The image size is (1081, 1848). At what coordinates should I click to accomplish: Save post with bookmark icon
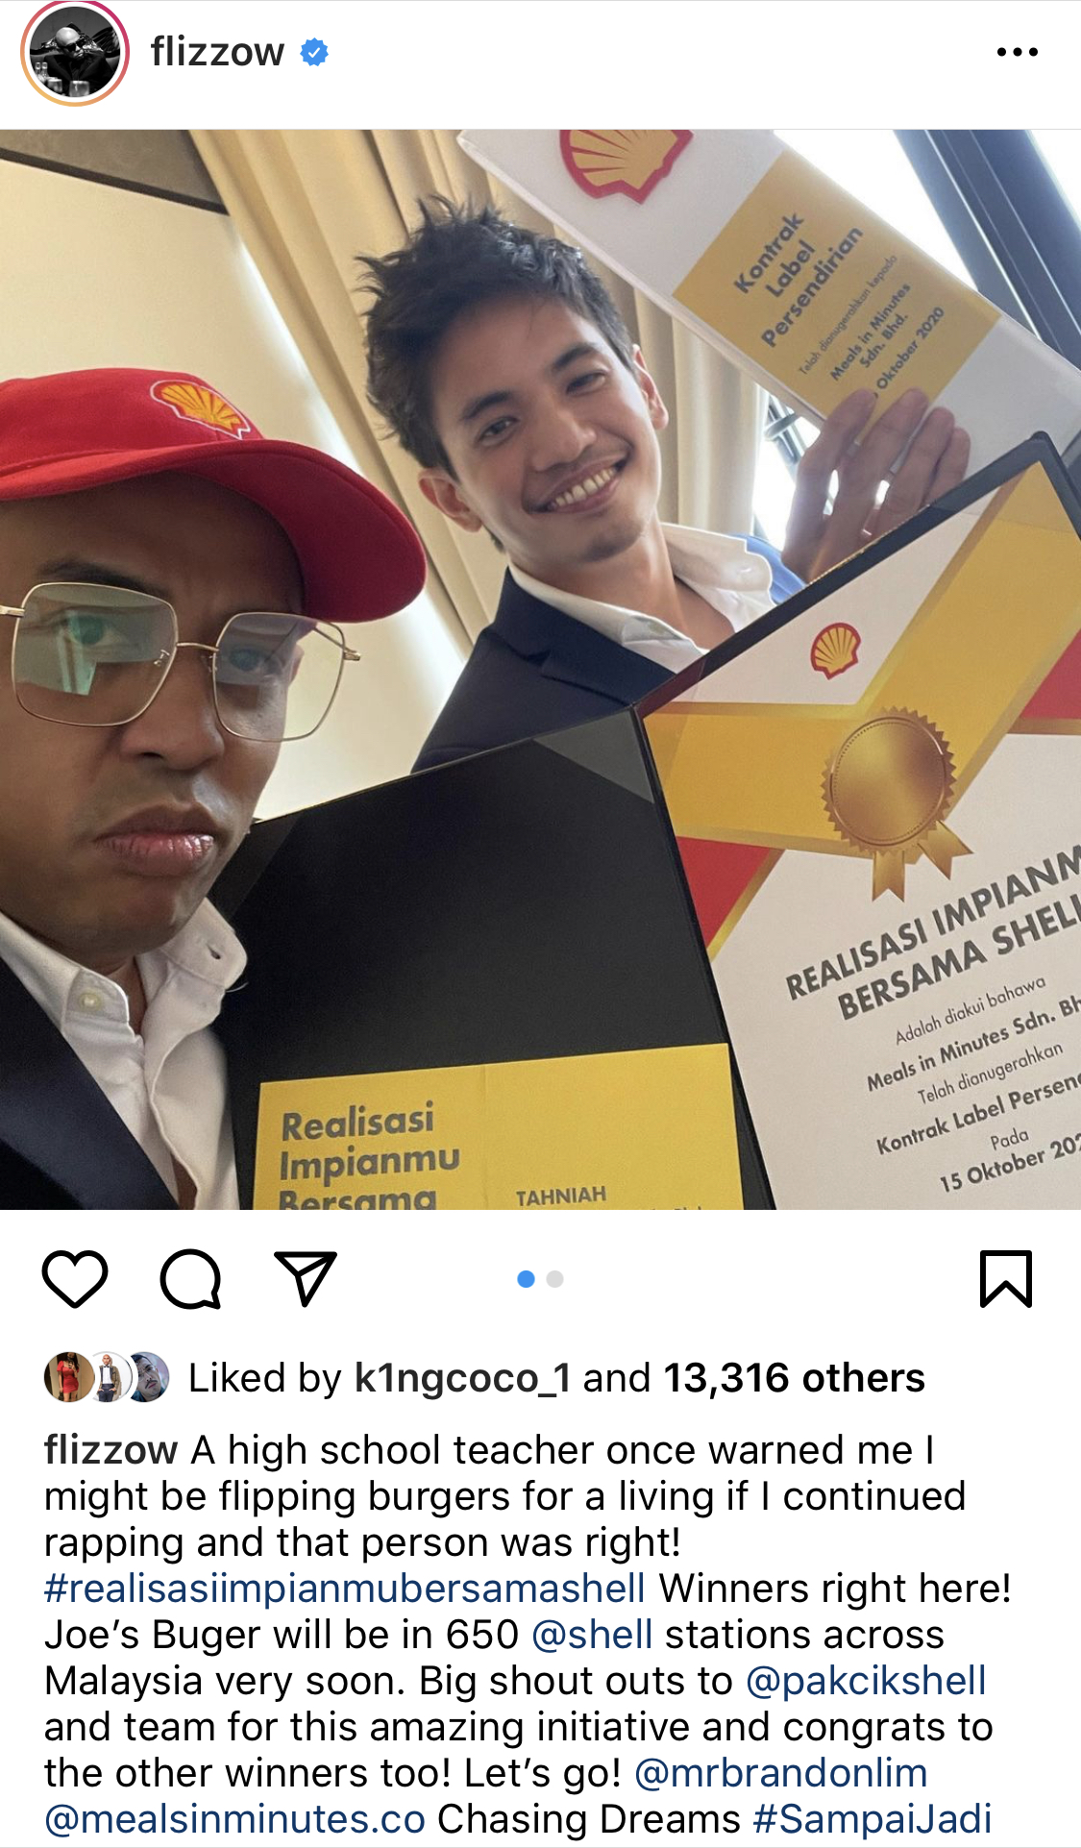click(1006, 1279)
